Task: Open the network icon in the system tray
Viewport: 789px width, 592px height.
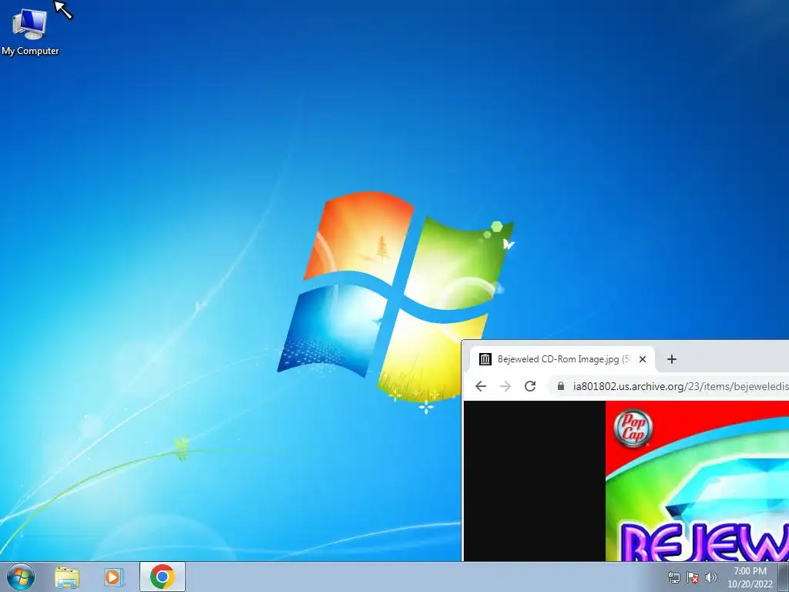Action: pos(673,577)
